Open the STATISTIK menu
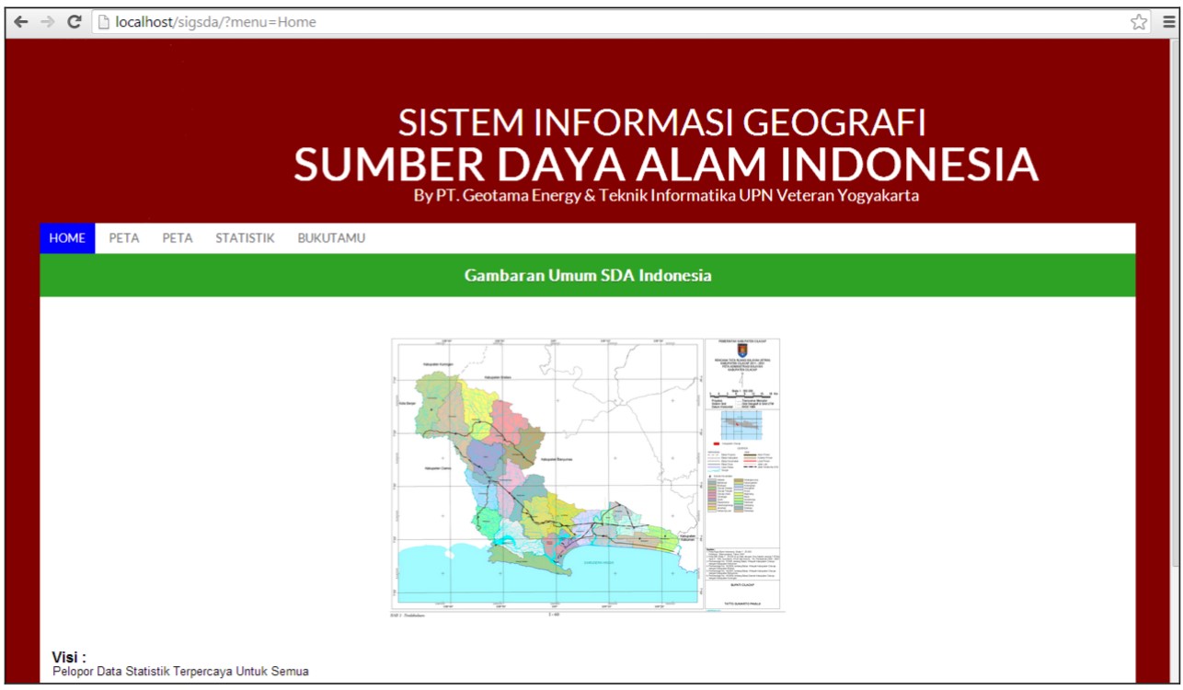The height and width of the screenshot is (690, 1183). click(245, 236)
